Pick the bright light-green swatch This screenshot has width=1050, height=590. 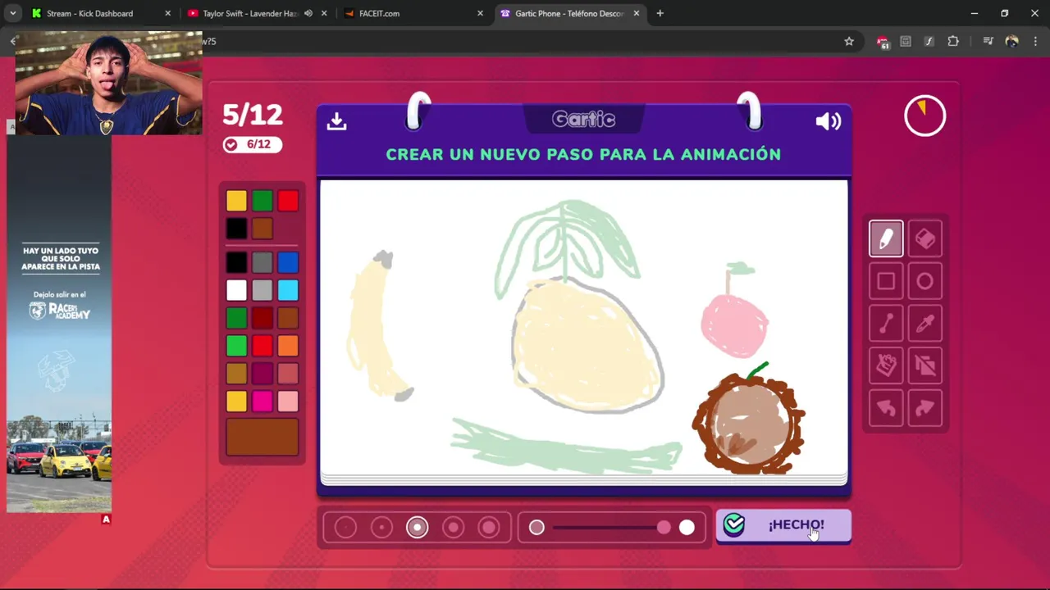click(x=236, y=346)
